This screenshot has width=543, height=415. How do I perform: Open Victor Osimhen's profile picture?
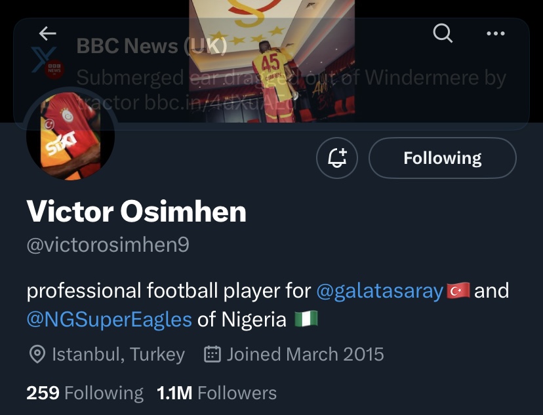click(70, 136)
